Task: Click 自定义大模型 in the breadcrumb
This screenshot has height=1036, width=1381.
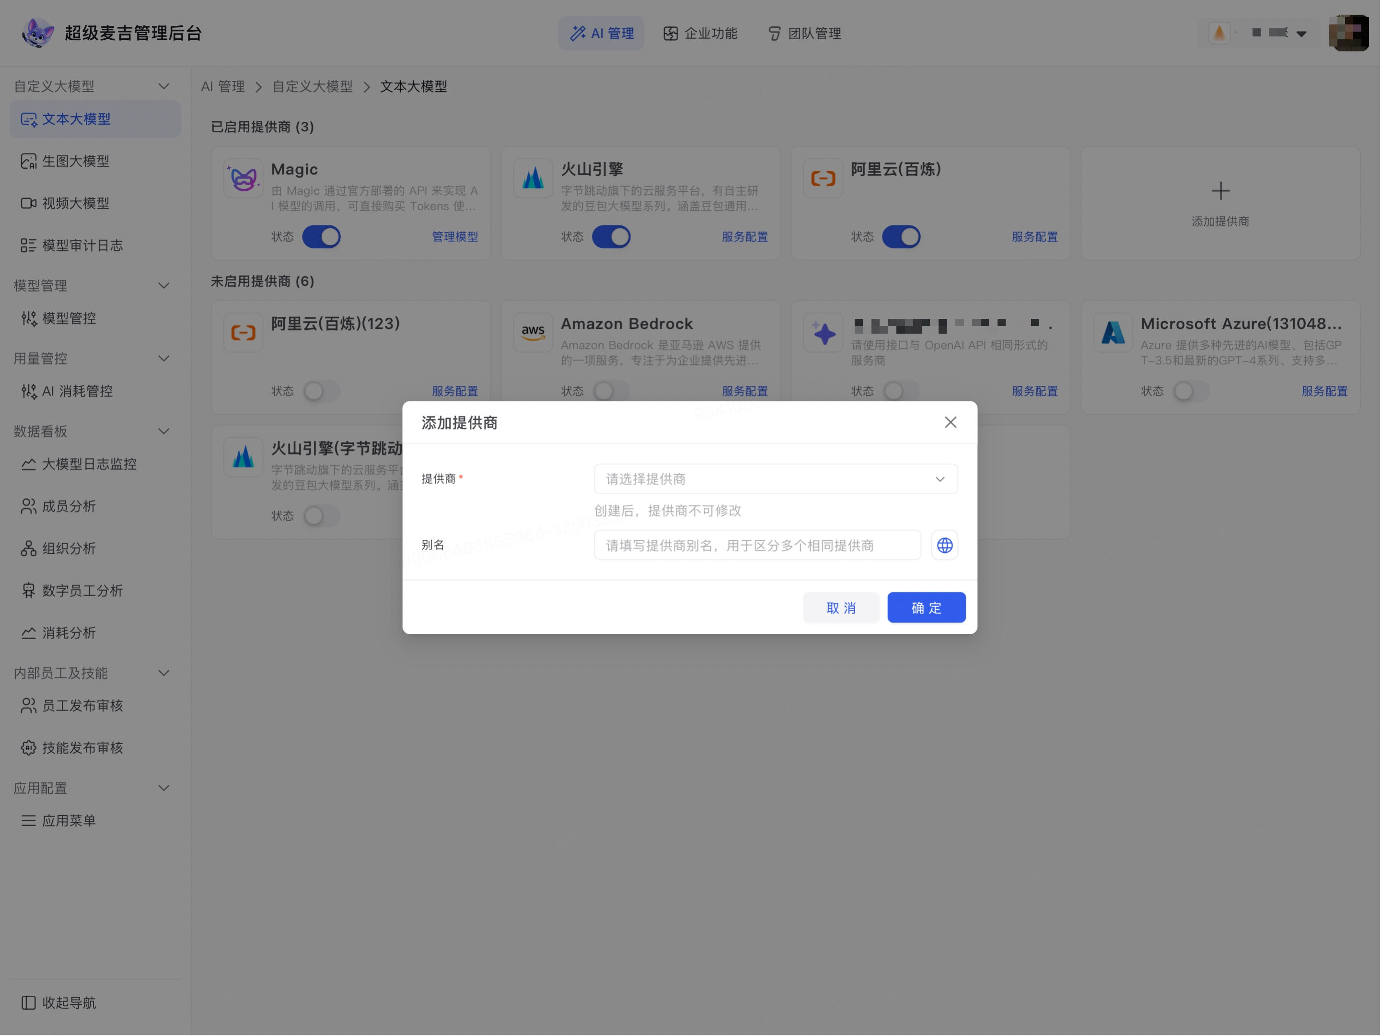Action: tap(312, 87)
